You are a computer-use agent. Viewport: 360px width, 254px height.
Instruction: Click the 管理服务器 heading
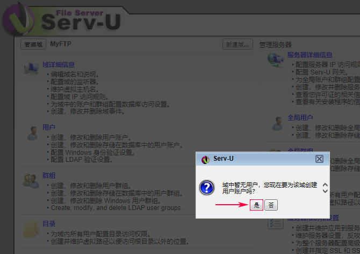pos(275,44)
